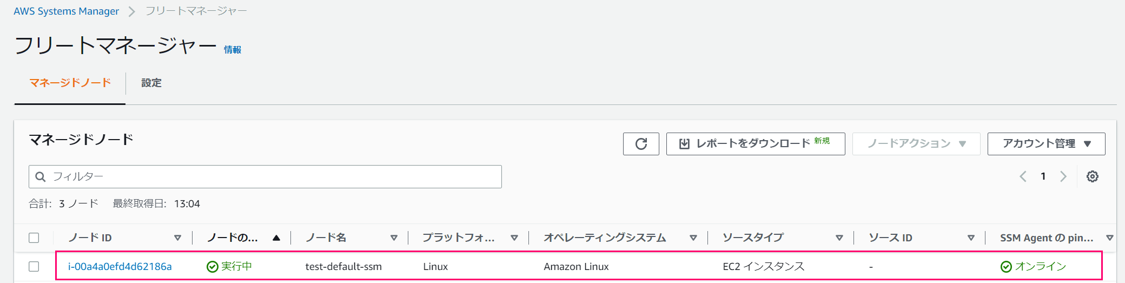The width and height of the screenshot is (1125, 283).
Task: Click the sort arrow on ノード ID column
Action: click(x=177, y=238)
